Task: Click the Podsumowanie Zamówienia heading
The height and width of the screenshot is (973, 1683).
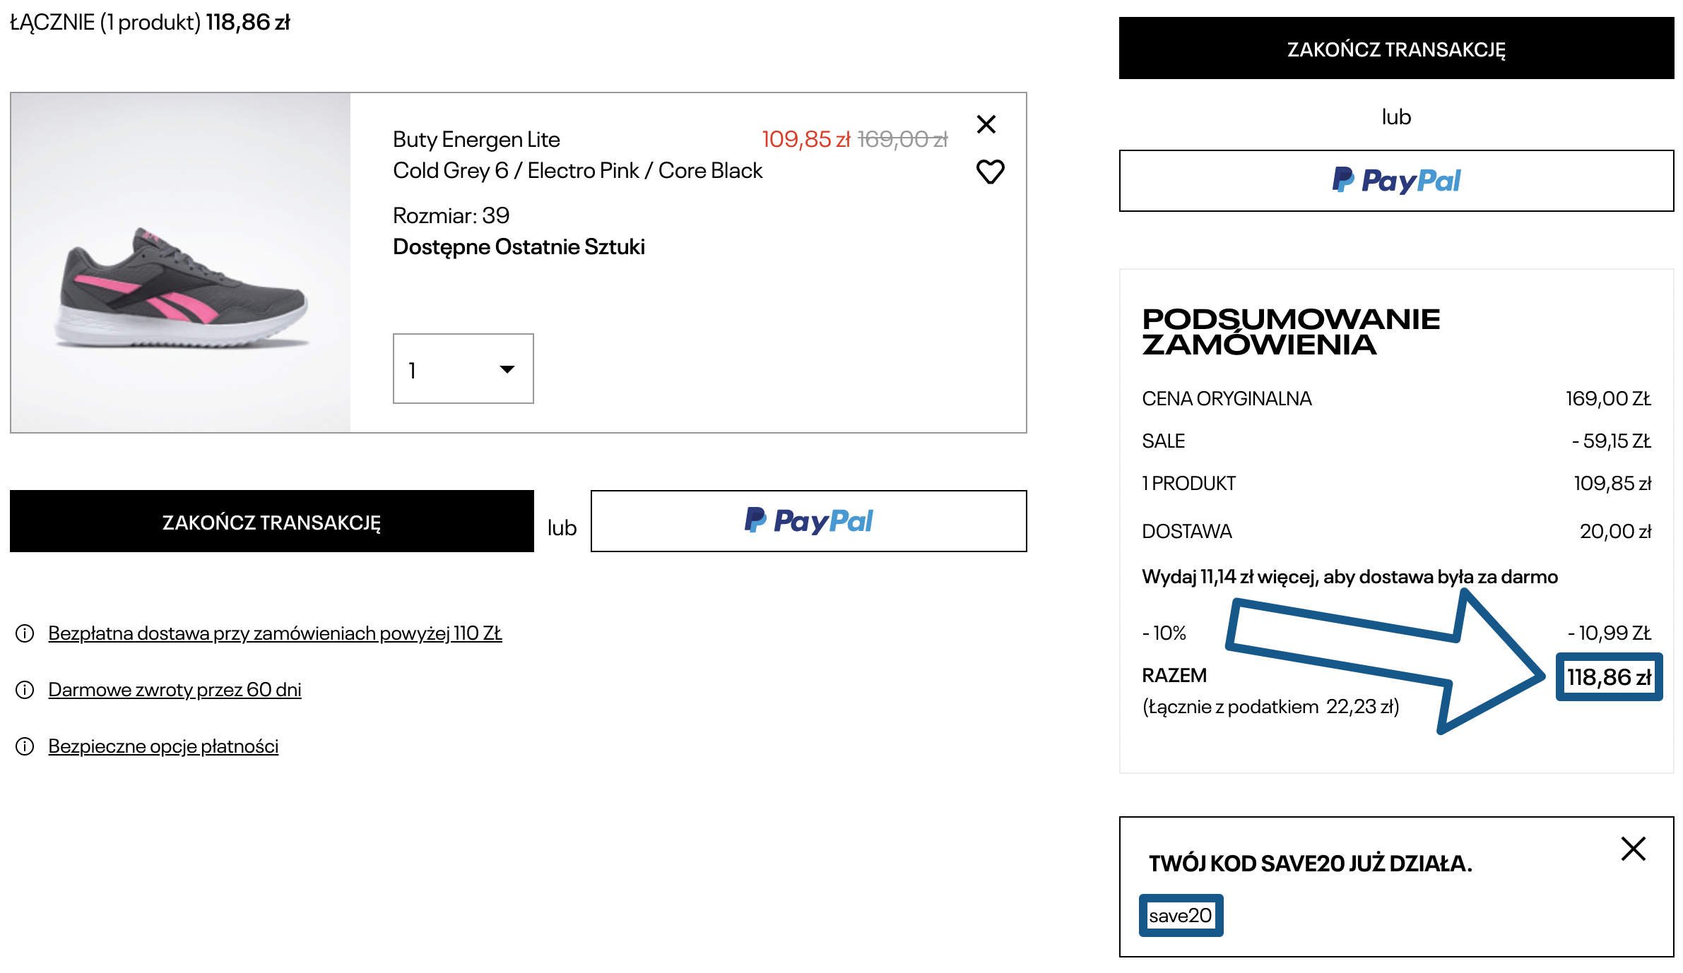Action: pyautogui.click(x=1290, y=332)
